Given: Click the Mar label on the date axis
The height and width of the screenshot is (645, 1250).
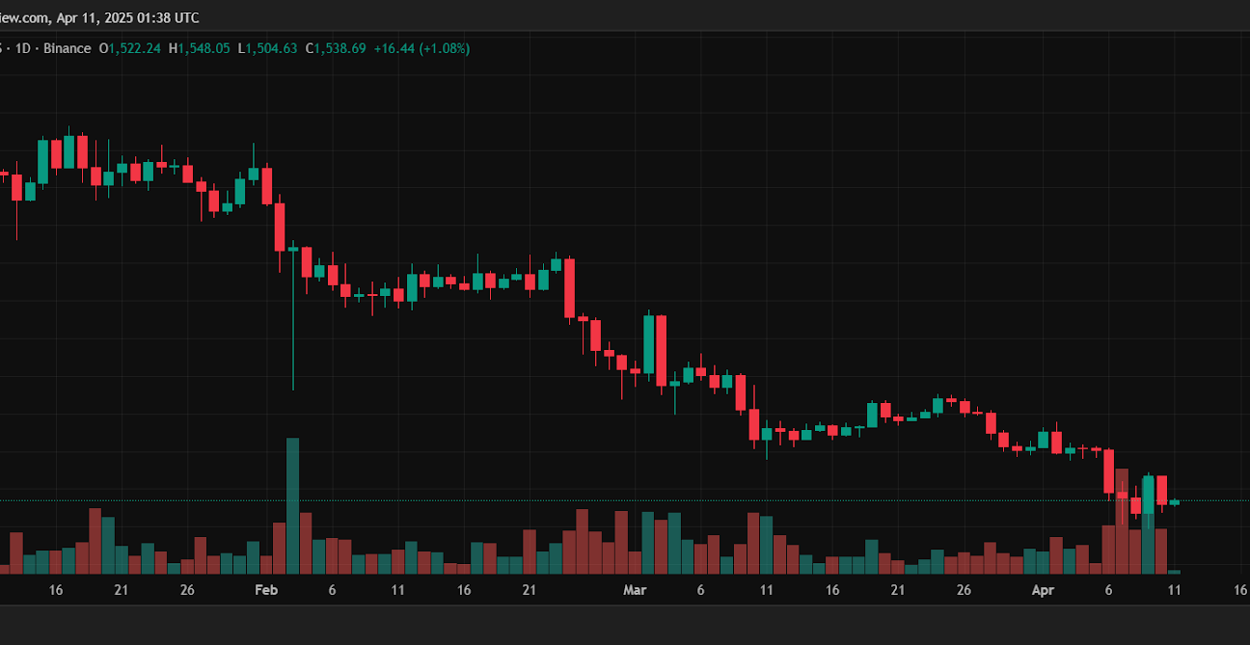Looking at the screenshot, I should (635, 590).
